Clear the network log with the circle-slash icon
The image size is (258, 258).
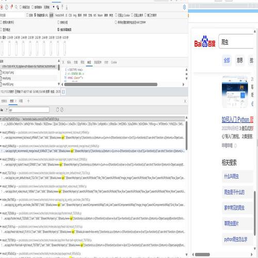point(7,7)
